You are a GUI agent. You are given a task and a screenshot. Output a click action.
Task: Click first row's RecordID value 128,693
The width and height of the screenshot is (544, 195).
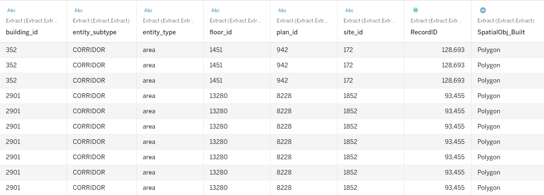pos(453,50)
